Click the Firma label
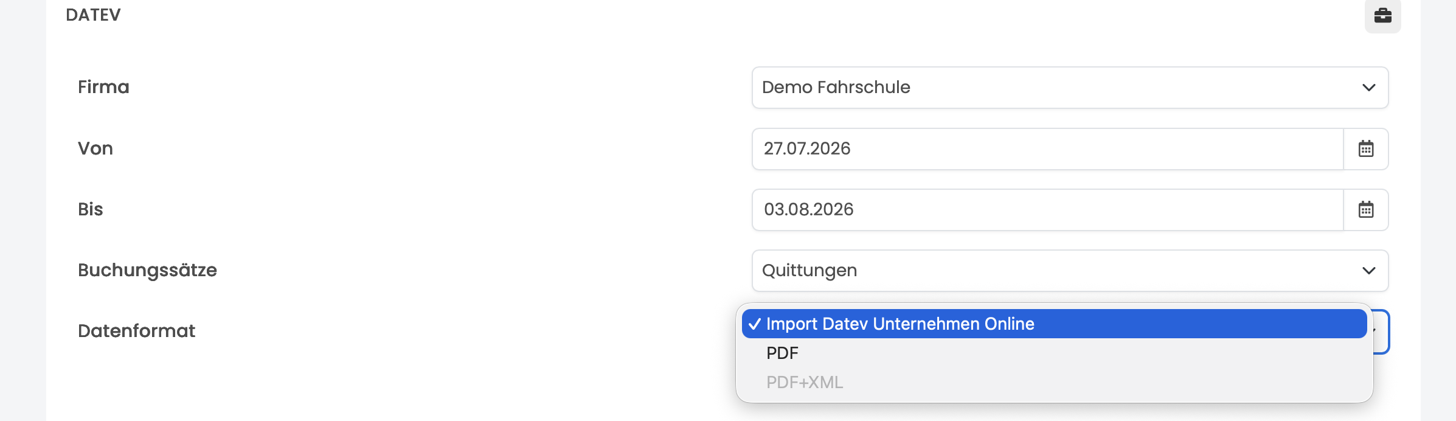This screenshot has height=421, width=1456. coord(103,87)
